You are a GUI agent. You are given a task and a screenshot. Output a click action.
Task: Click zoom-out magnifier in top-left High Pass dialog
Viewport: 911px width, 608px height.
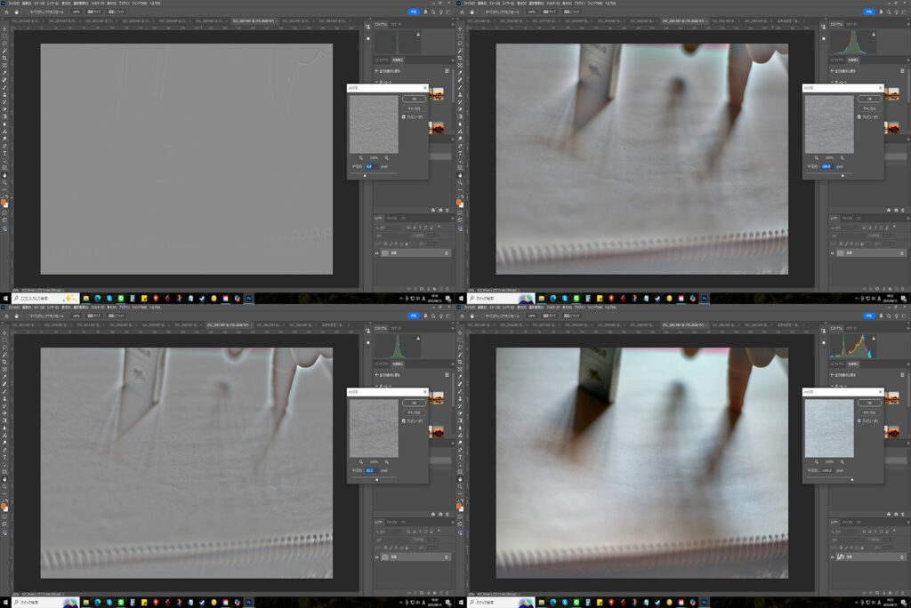361,157
